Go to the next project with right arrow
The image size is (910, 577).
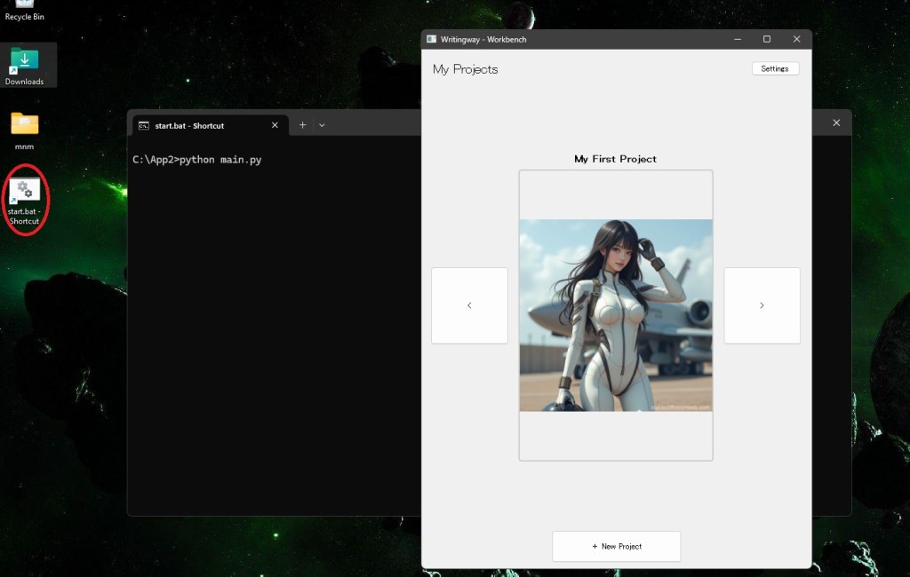(x=762, y=305)
